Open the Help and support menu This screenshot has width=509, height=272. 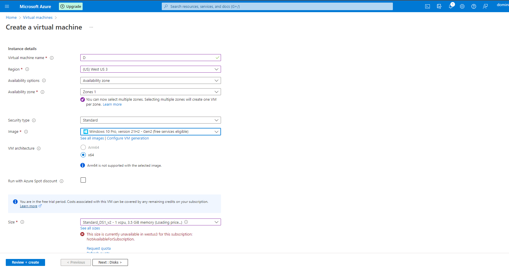tap(473, 6)
